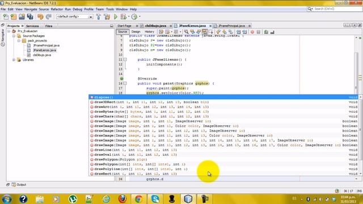This screenshot has height=204, width=363.
Task: Open the Tools menu
Action: pyautogui.click(x=109, y=9)
